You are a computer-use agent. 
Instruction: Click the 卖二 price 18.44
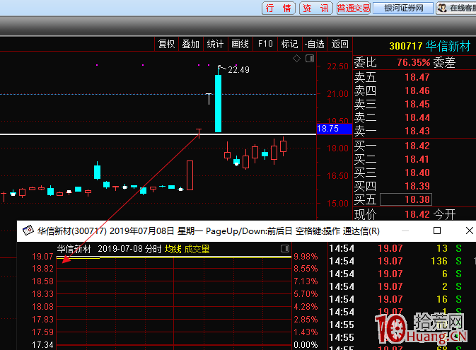pyautogui.click(x=417, y=117)
